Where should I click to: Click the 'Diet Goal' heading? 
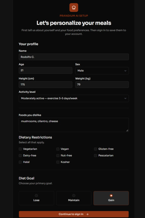[x=27, y=178]
